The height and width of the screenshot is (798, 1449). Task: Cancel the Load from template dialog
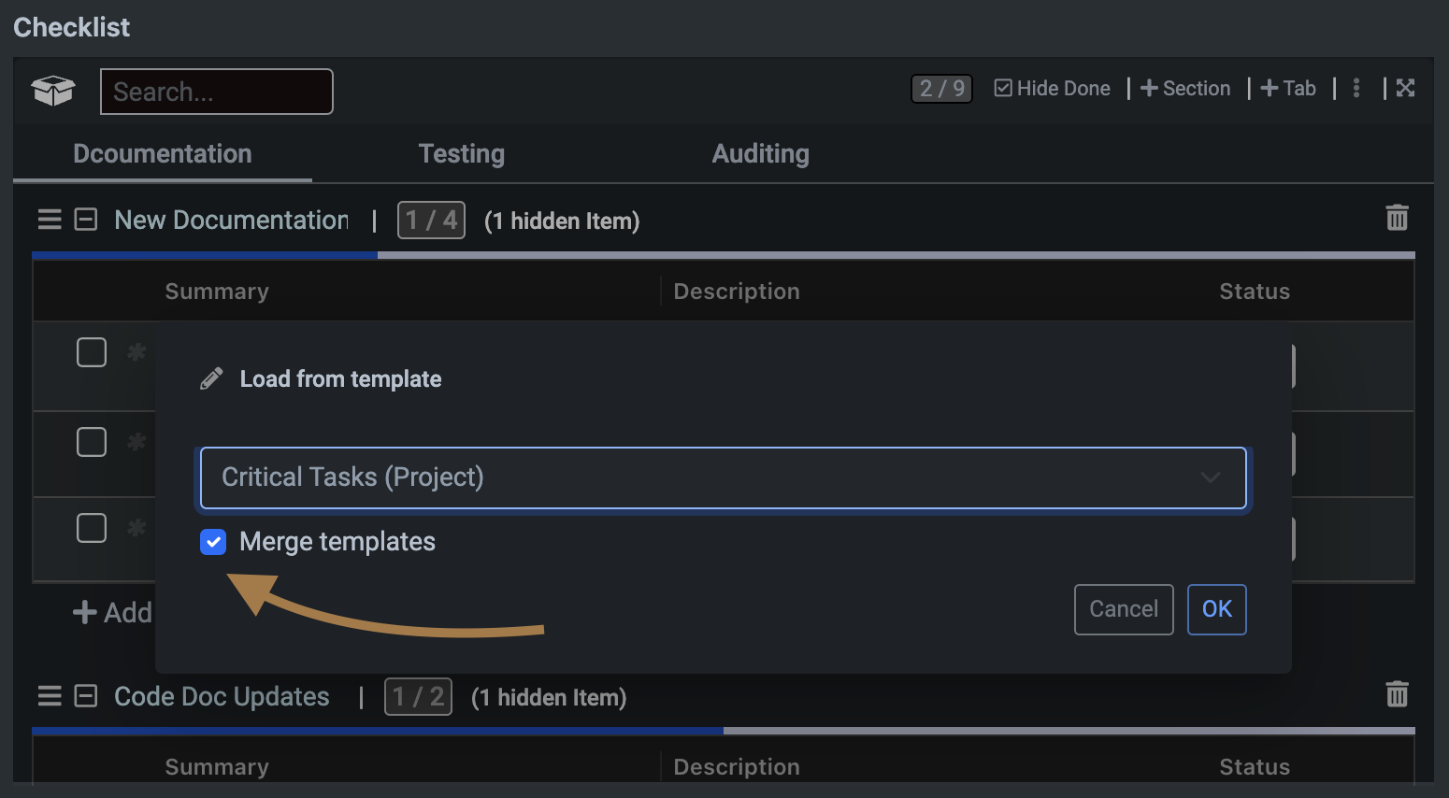pyautogui.click(x=1123, y=609)
